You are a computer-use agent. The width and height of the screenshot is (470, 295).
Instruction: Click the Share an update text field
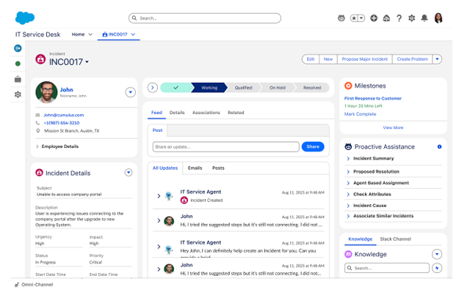[x=225, y=146]
